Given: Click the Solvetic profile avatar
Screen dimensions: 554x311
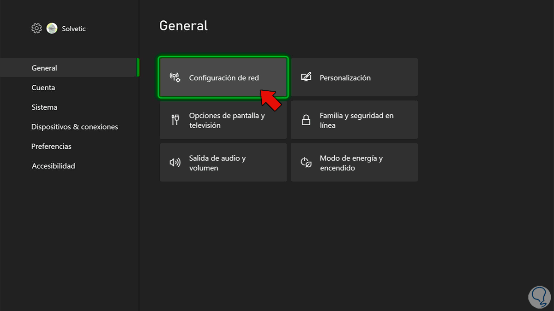Looking at the screenshot, I should coord(52,29).
